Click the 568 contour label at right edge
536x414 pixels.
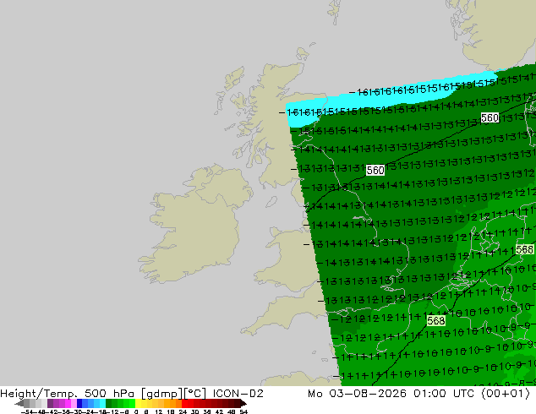tap(524, 250)
